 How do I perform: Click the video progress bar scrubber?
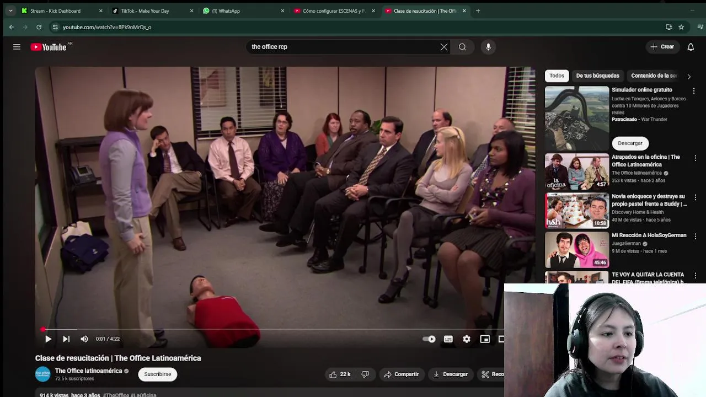(43, 330)
